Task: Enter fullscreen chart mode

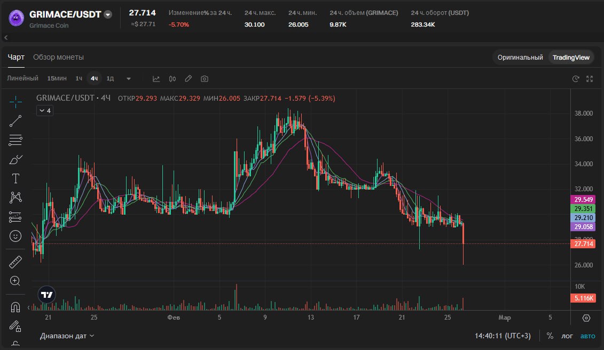Action: (590, 79)
